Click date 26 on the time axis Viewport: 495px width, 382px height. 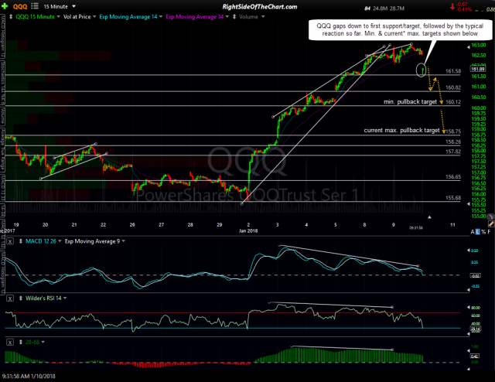tap(132, 225)
